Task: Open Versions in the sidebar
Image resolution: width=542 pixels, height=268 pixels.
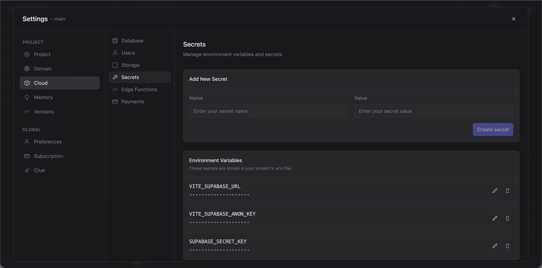Action: point(60,112)
